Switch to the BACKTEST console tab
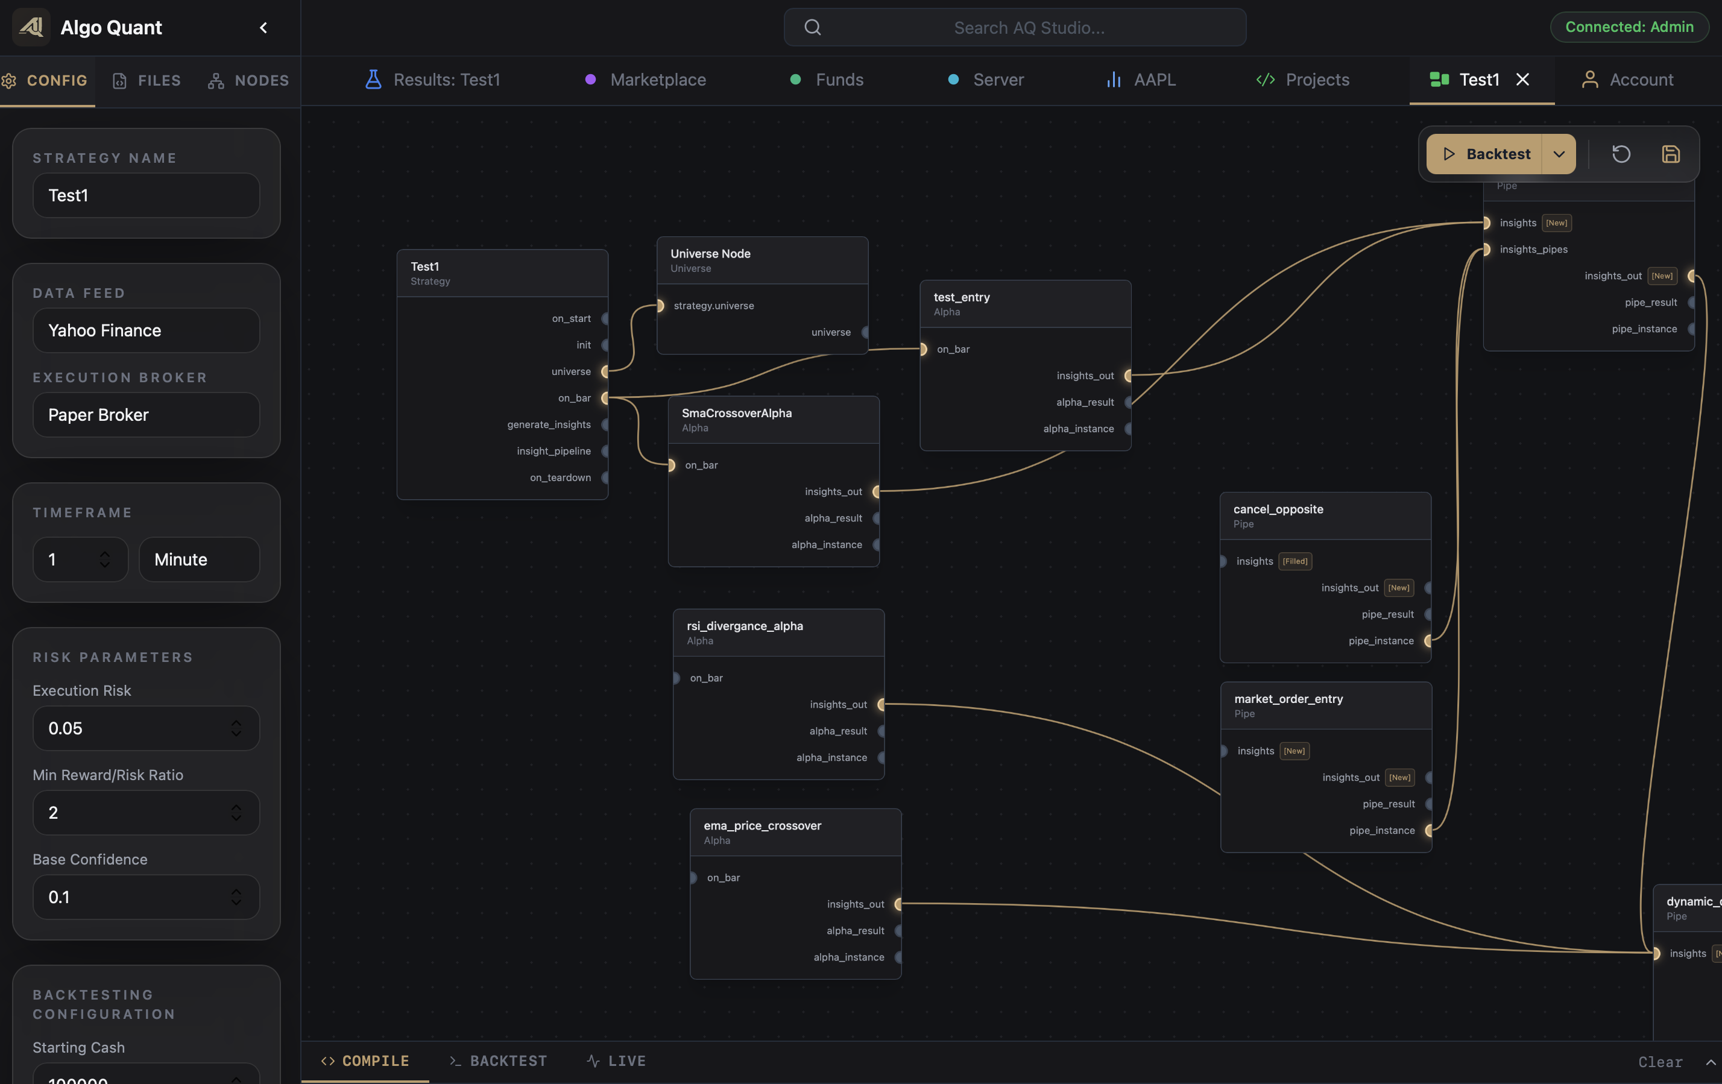This screenshot has width=1722, height=1084. [497, 1061]
